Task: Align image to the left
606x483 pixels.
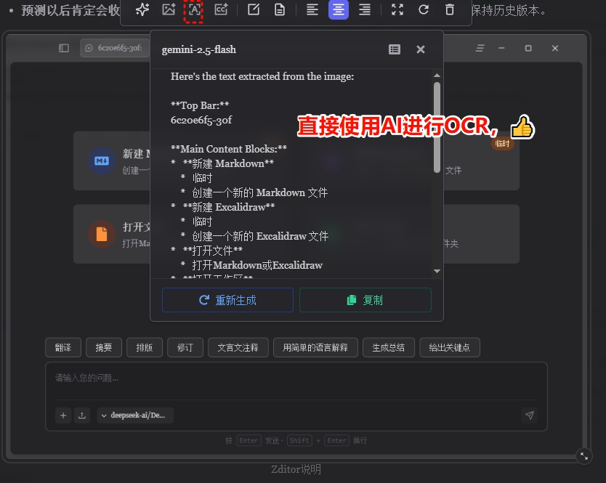Action: (x=312, y=10)
